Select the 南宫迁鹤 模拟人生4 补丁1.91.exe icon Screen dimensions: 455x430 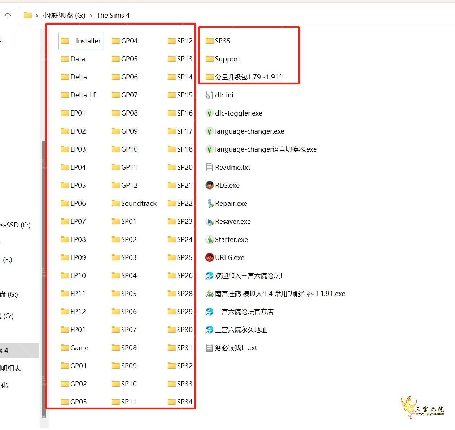coord(209,294)
